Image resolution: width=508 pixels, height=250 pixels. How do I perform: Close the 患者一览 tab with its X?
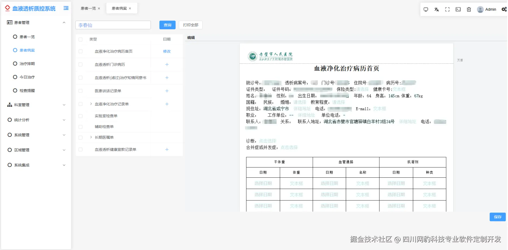[99, 8]
